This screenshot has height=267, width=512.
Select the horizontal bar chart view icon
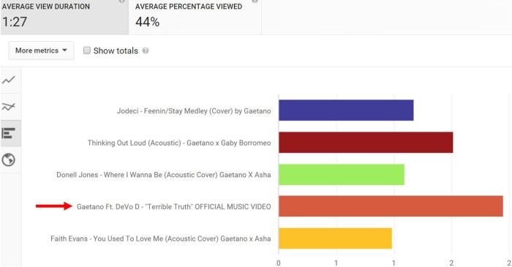point(9,133)
